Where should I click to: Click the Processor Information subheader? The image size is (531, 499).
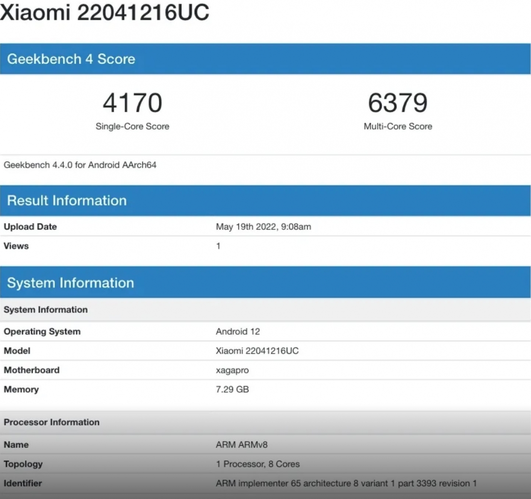pos(52,422)
